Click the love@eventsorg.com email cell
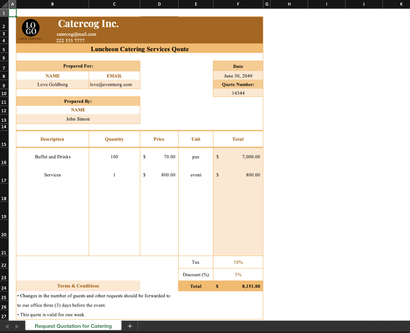Viewport: 410px width, 333px height. coord(114,84)
